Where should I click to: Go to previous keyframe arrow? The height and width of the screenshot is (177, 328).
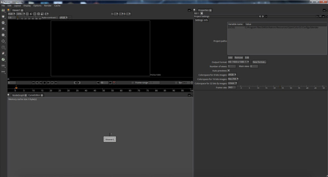(75, 83)
